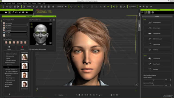
Task: Click the green flag icon in toolbar
Action: 117,7
